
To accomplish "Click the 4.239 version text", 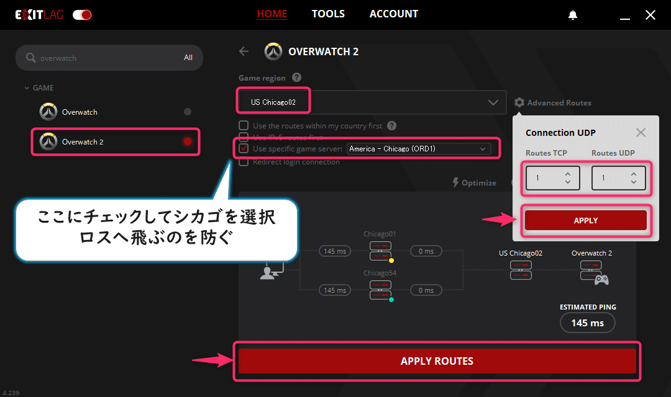I will pos(11,393).
